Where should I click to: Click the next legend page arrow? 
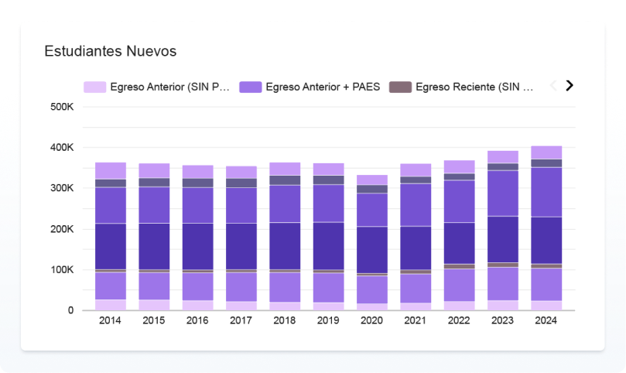coord(570,86)
